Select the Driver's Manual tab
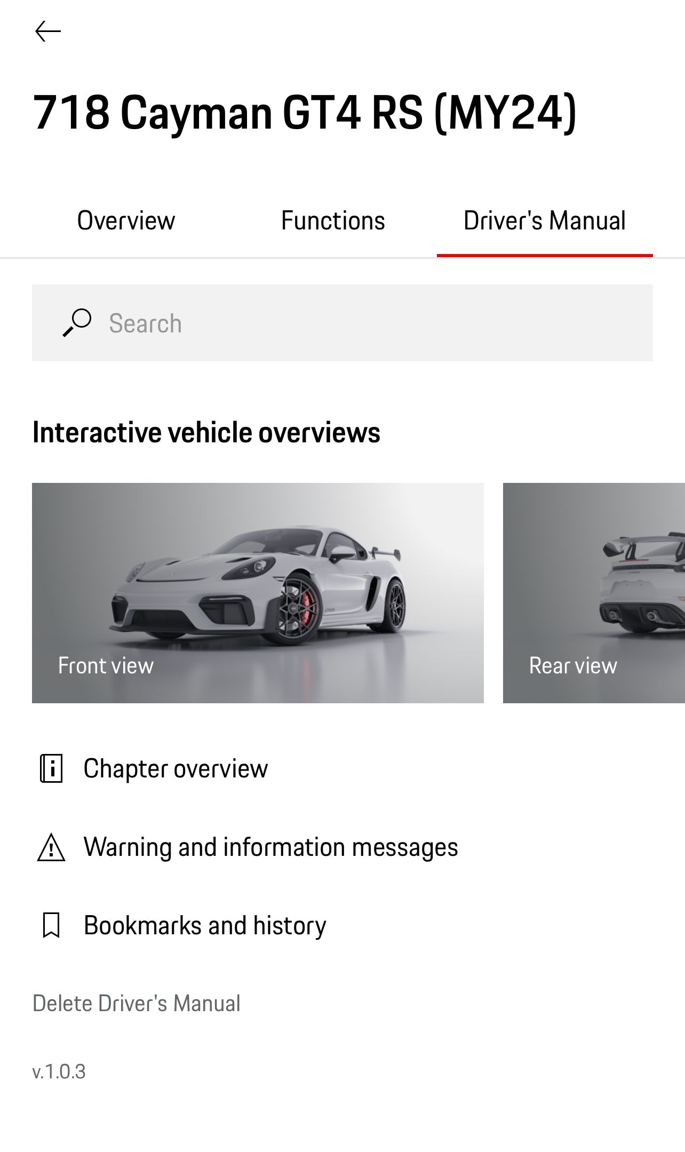Screen dimensions: 685x1152 (544, 221)
